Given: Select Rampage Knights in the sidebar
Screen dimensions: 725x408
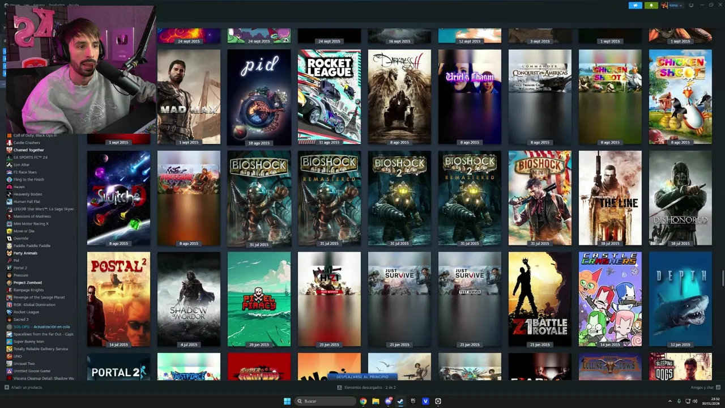Looking at the screenshot, I should (28, 290).
